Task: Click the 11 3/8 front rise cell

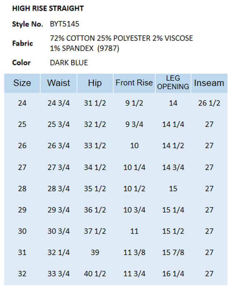Action: pyautogui.click(x=134, y=252)
